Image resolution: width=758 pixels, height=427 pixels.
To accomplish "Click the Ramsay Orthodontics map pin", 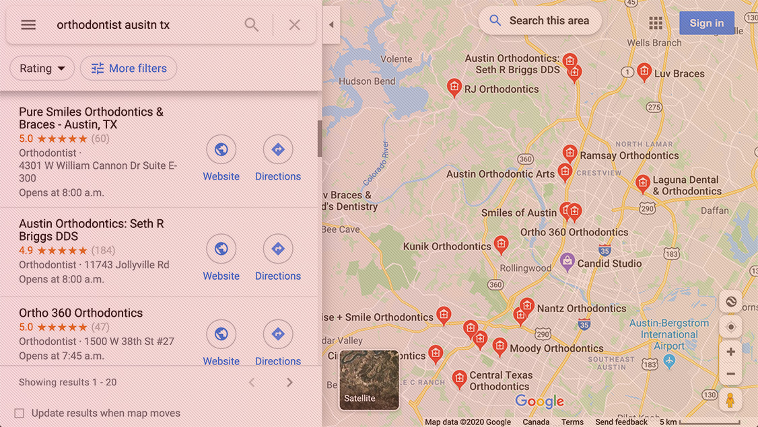I will 570,154.
